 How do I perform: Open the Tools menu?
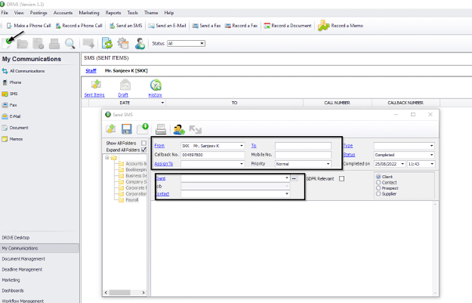pos(133,13)
